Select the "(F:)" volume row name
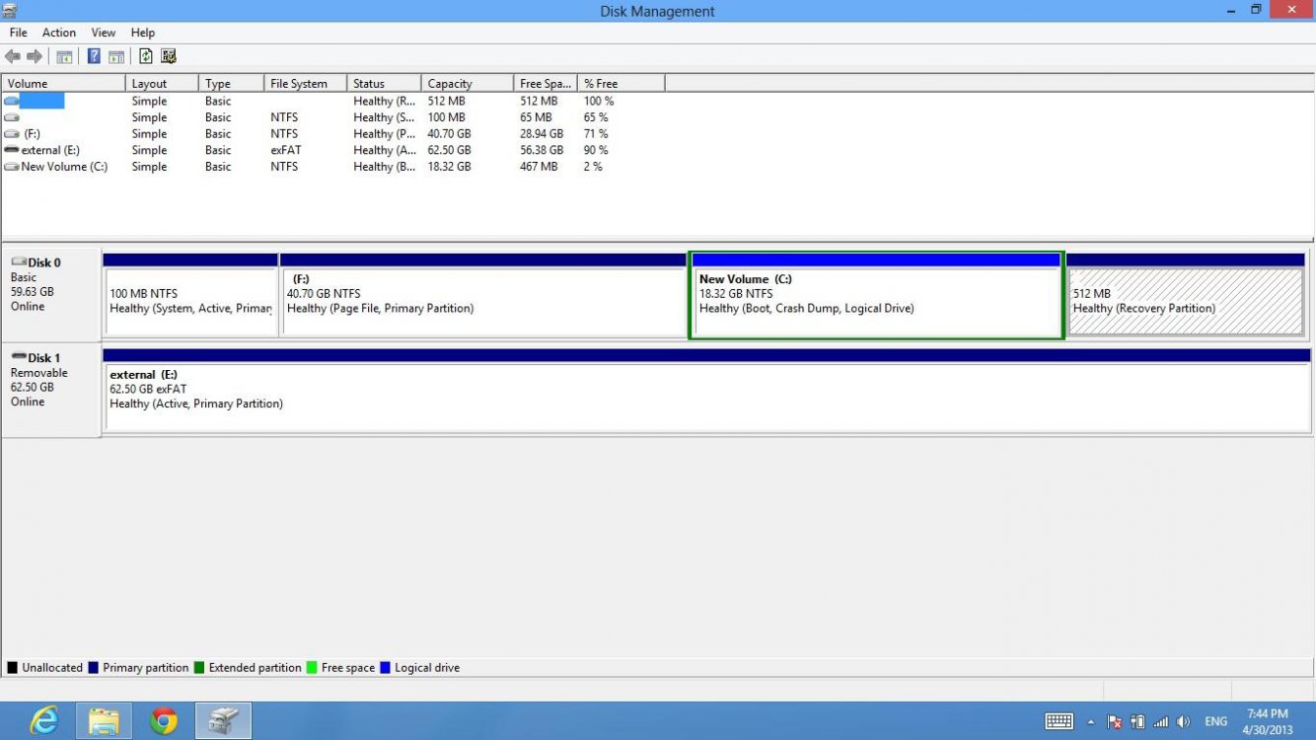This screenshot has height=740, width=1316. pyautogui.click(x=32, y=133)
